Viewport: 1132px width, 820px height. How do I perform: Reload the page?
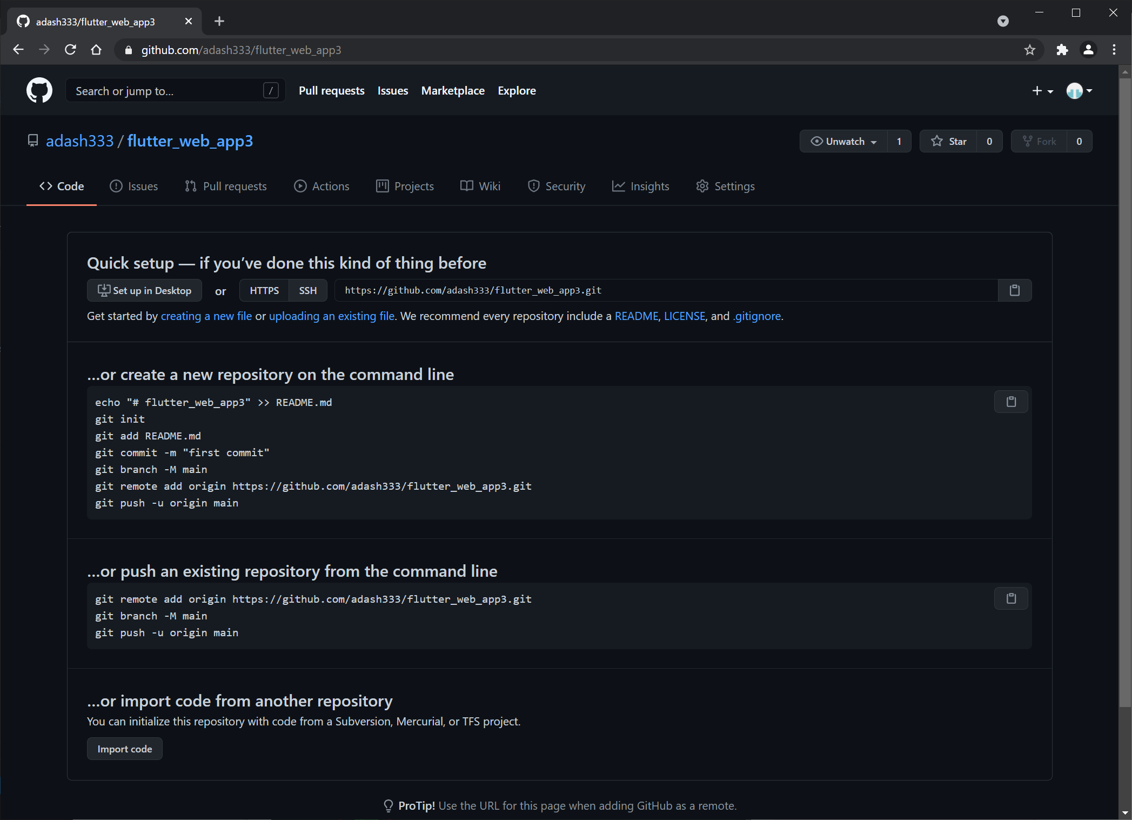(70, 50)
